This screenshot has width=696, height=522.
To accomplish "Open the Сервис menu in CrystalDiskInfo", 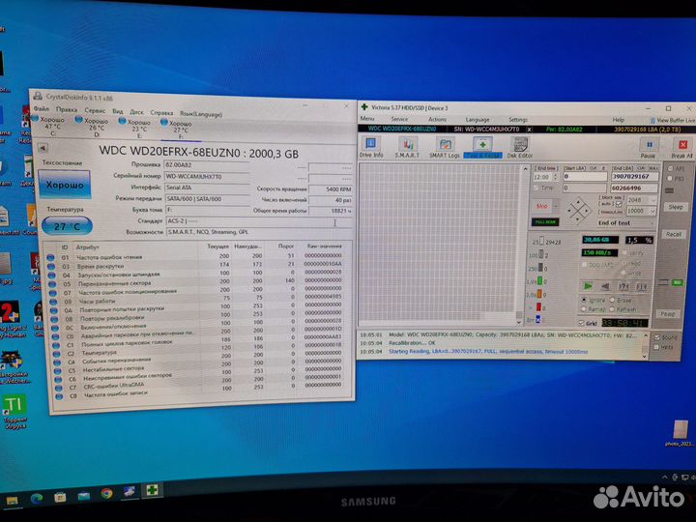I will pyautogui.click(x=95, y=110).
